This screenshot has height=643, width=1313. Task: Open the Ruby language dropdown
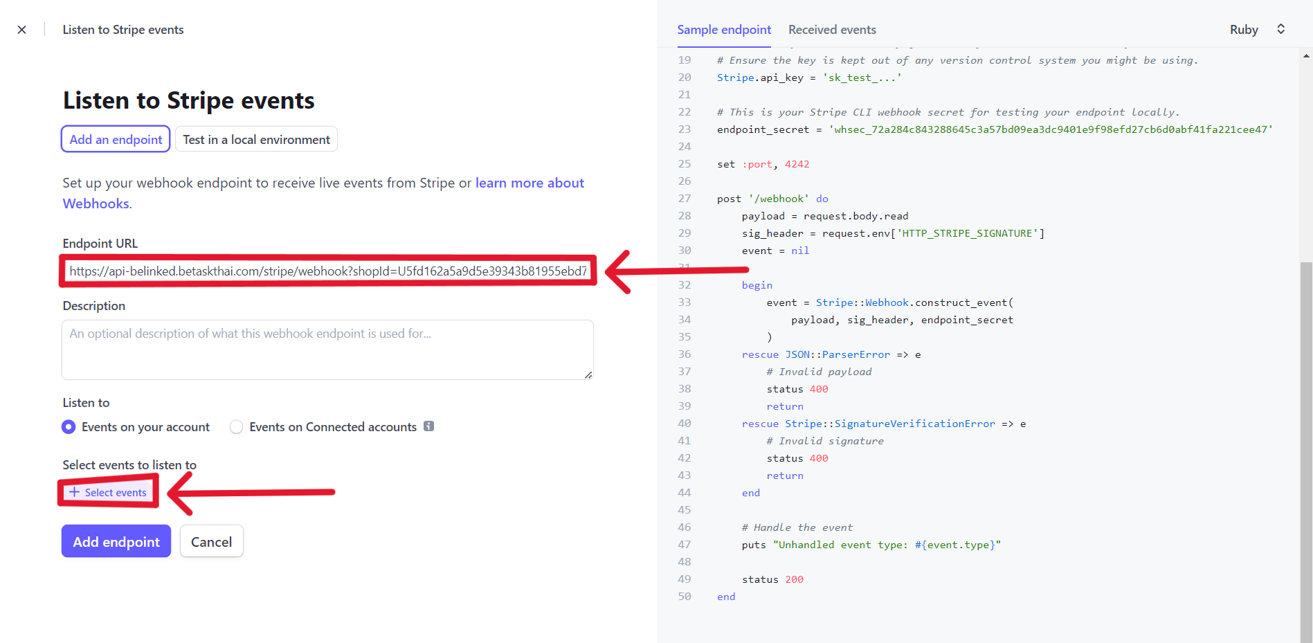(x=1256, y=30)
